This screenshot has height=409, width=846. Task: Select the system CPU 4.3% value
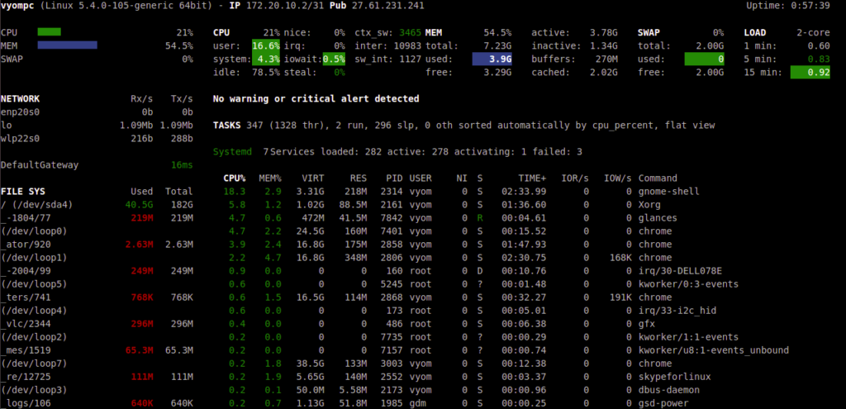point(266,59)
